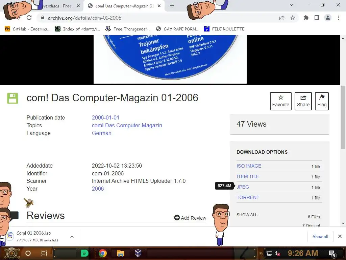Open Task View on taskbar
Screen dimensions: 346x260
tap(44, 253)
